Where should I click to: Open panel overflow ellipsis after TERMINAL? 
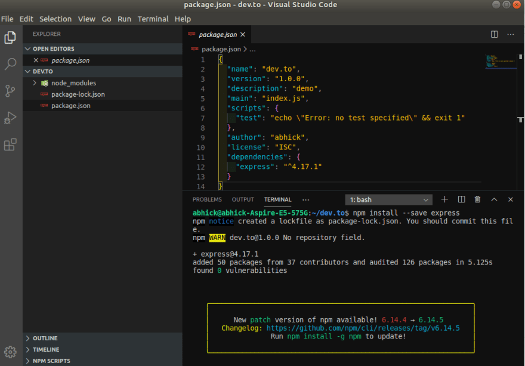305,200
